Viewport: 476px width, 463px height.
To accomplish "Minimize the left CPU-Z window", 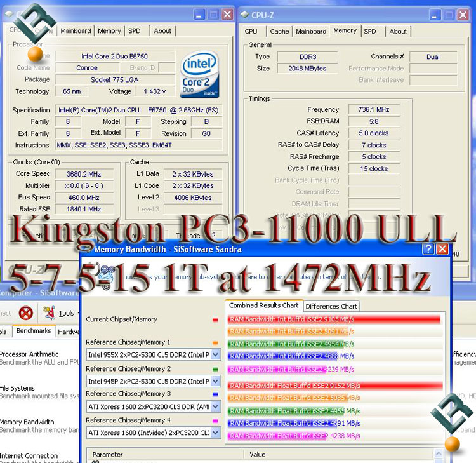I will [199, 14].
